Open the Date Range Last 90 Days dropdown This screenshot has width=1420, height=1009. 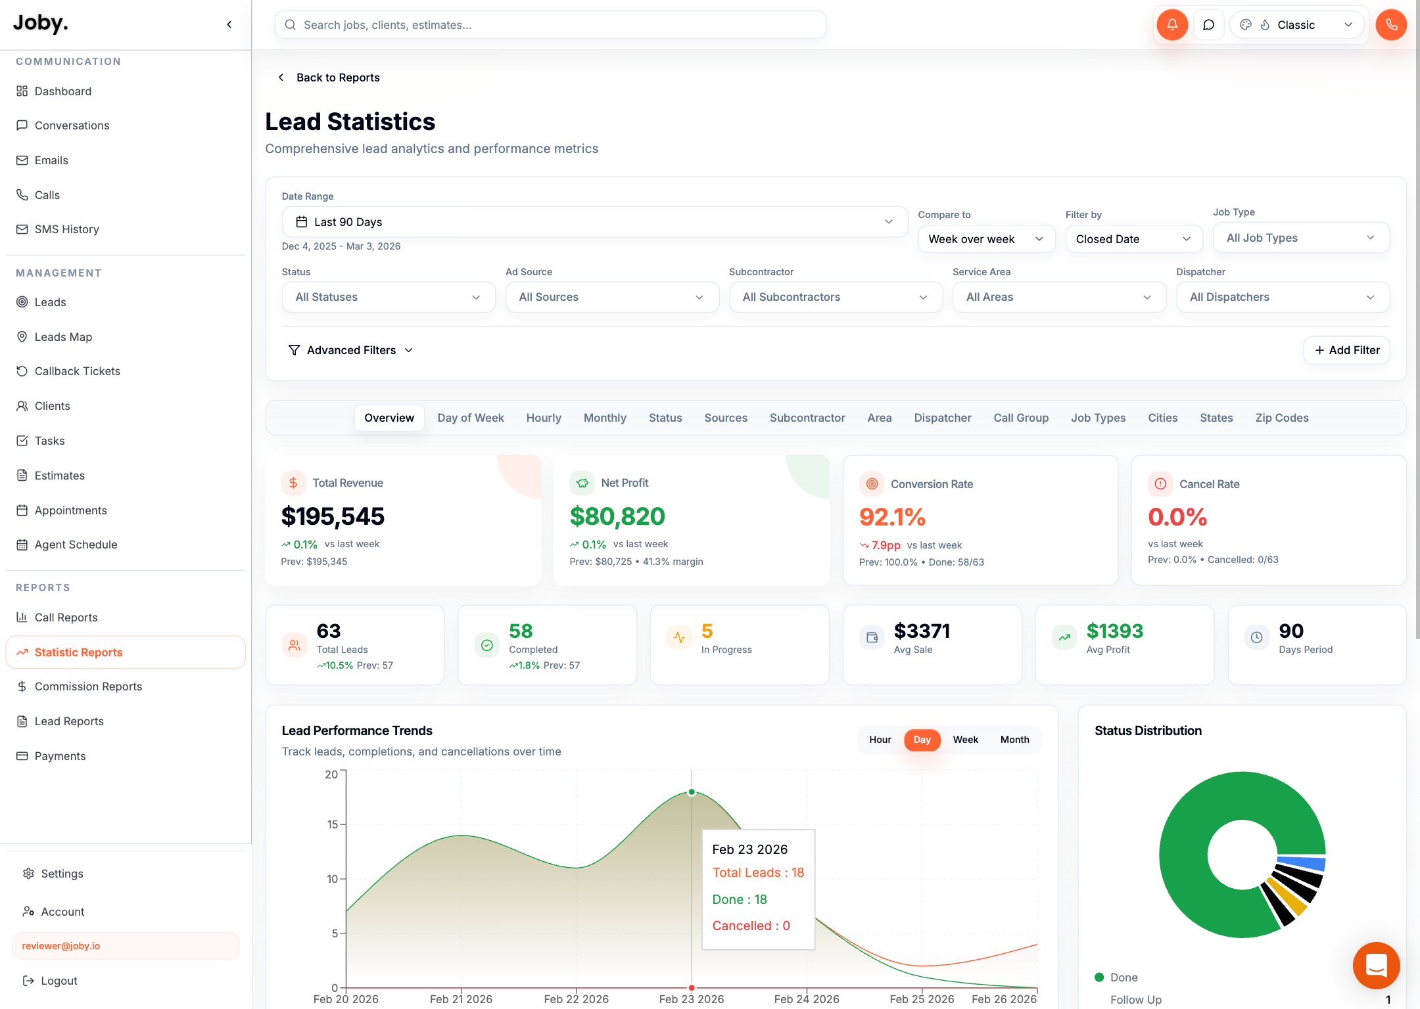594,222
